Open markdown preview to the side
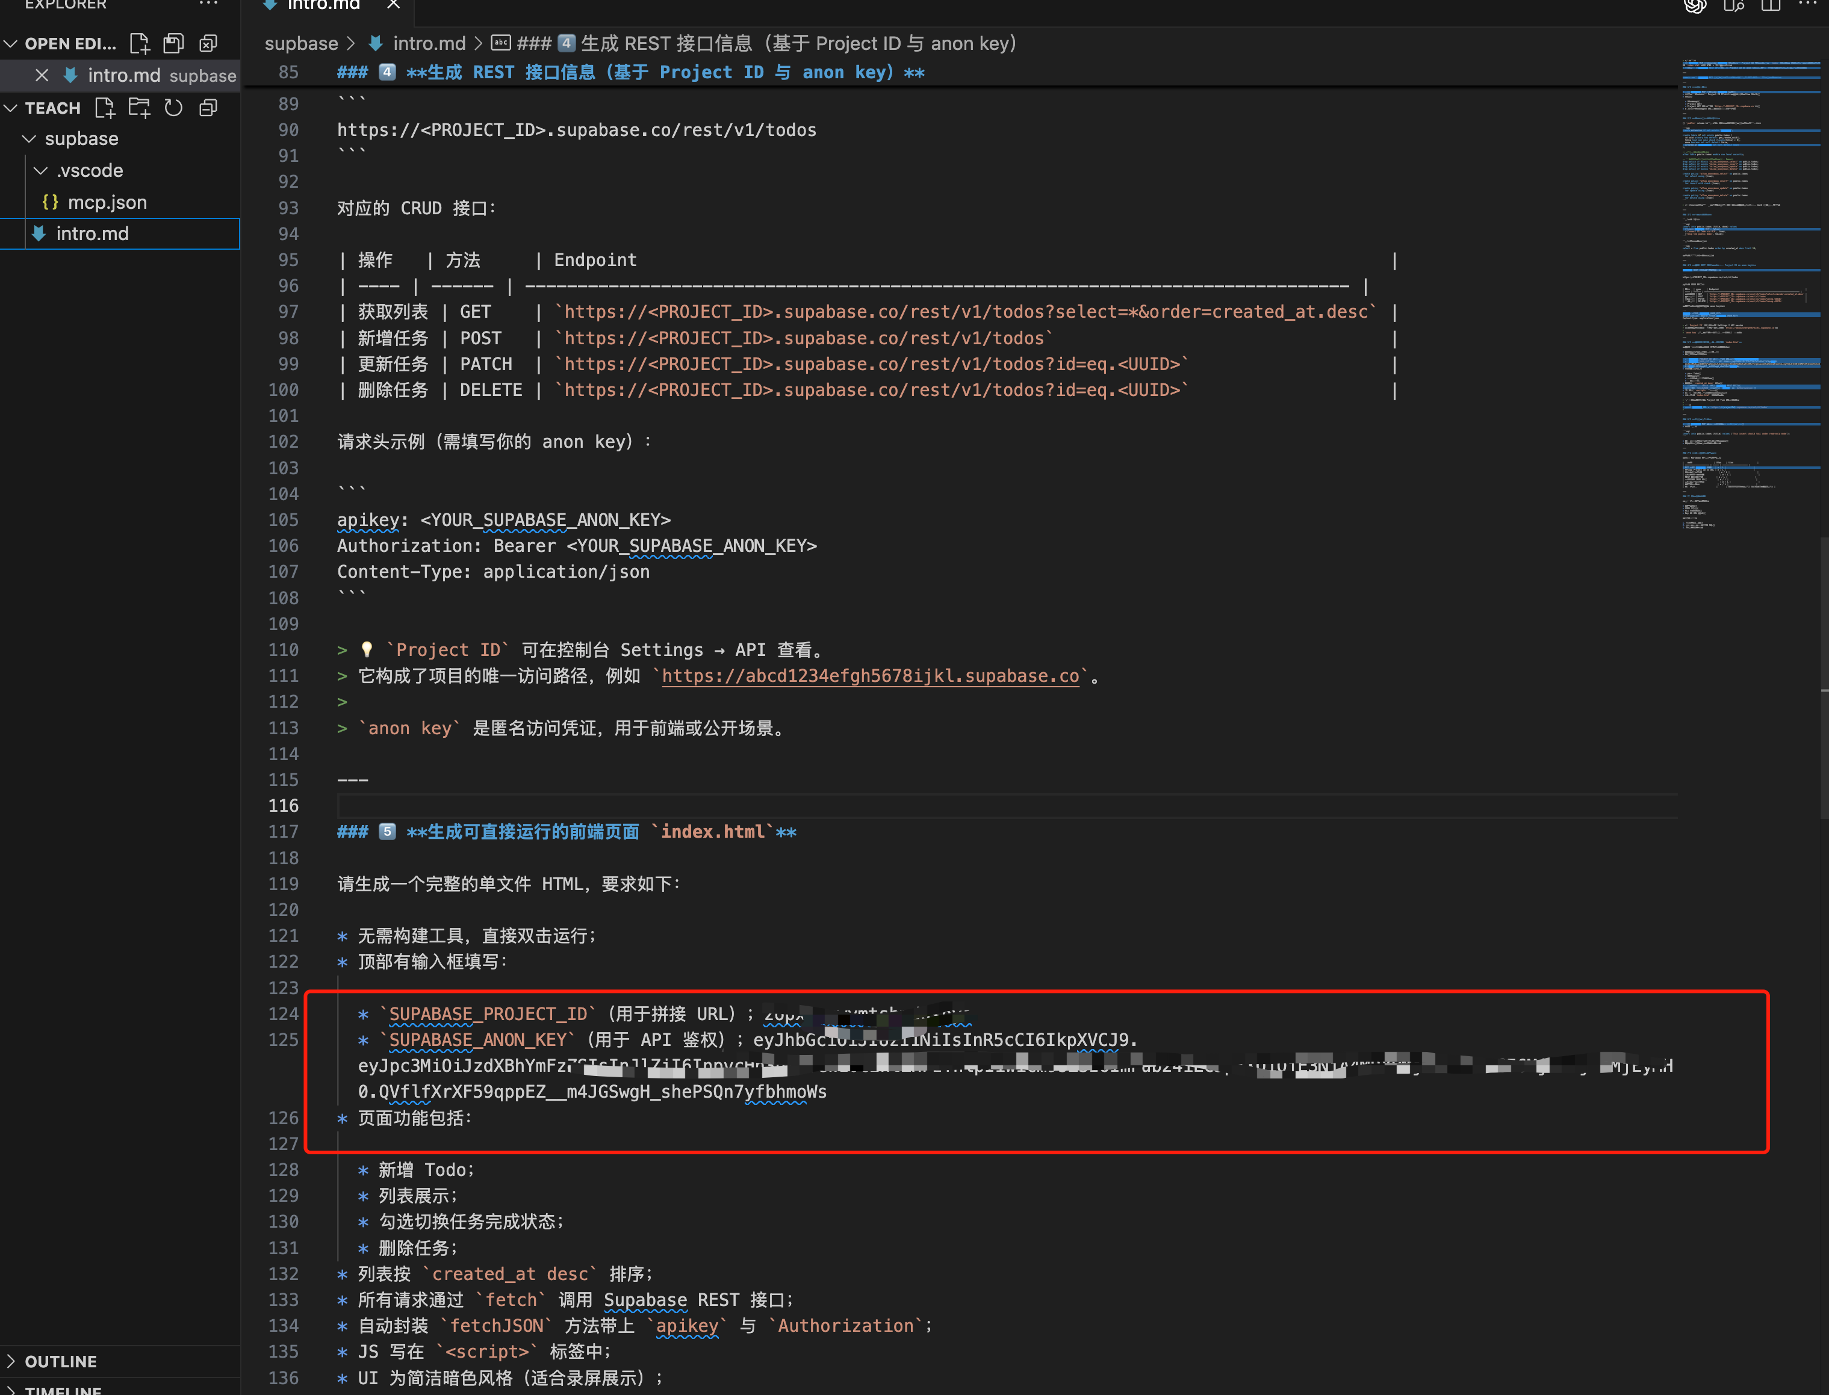 (1733, 6)
